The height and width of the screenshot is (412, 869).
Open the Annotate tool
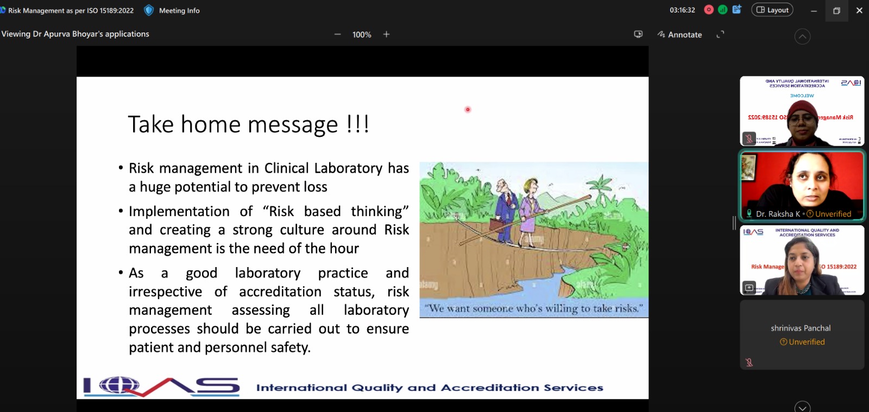[x=679, y=34]
